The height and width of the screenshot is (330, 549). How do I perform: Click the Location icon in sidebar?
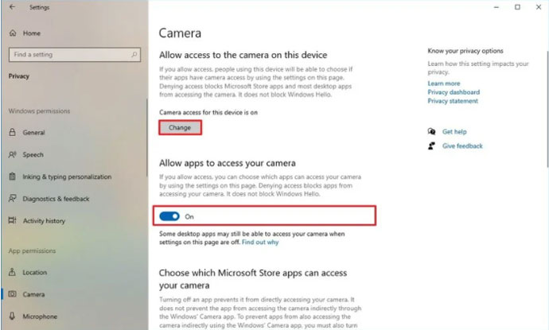click(14, 273)
